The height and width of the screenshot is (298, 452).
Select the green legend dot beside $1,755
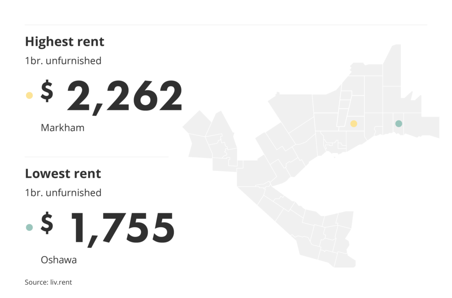(30, 227)
